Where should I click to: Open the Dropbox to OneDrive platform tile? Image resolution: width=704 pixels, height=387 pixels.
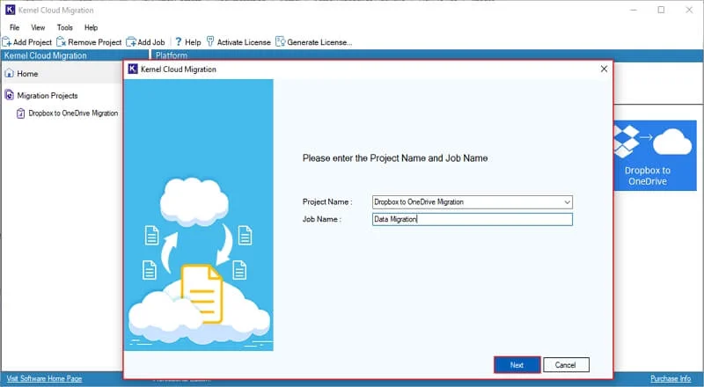point(655,156)
